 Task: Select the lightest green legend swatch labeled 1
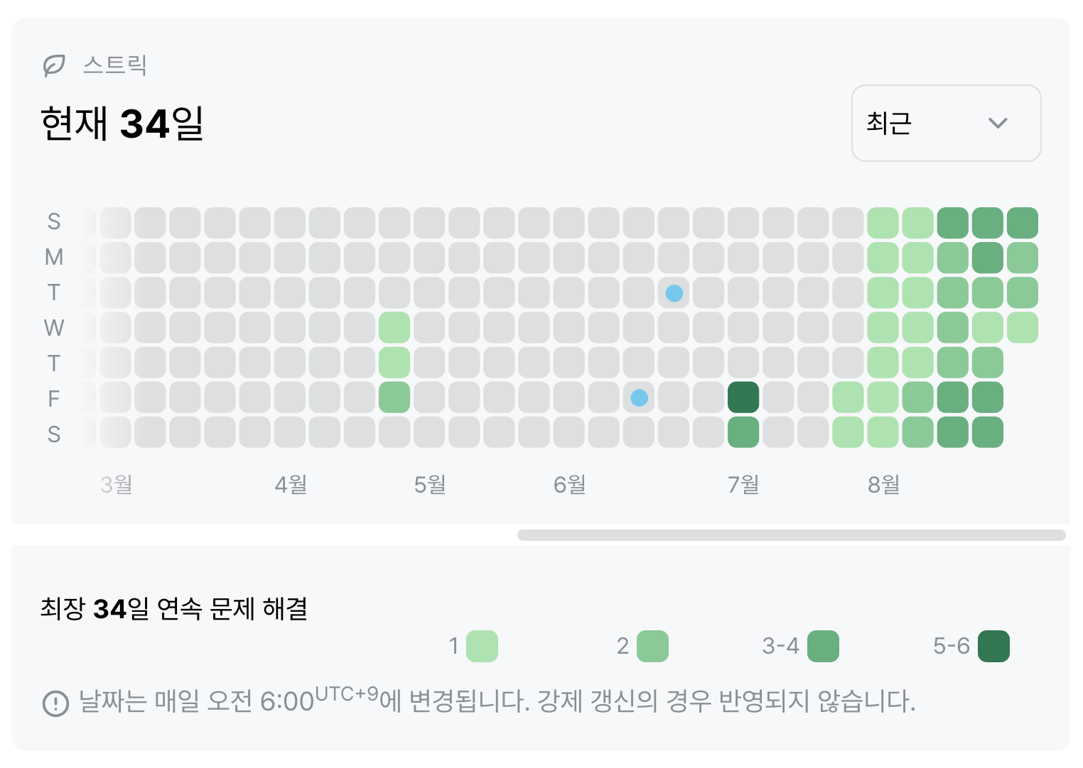click(x=480, y=646)
